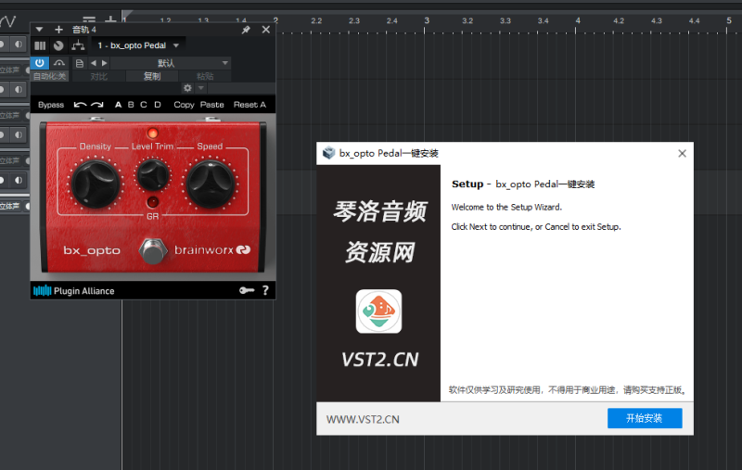The height and width of the screenshot is (470, 742).
Task: Click the 琴洛音频 heading in installer sidebar
Action: pos(379,210)
